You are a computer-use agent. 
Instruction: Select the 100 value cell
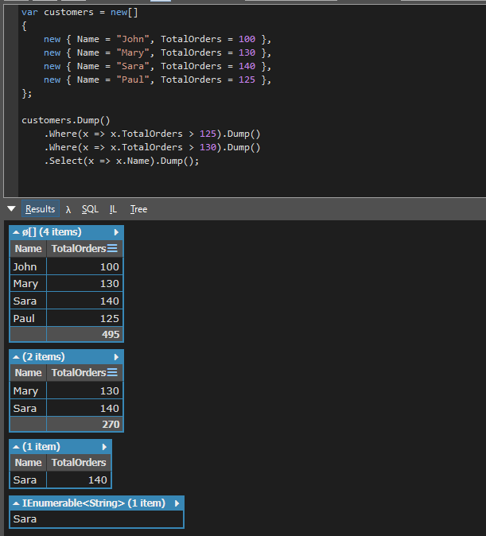[84, 266]
